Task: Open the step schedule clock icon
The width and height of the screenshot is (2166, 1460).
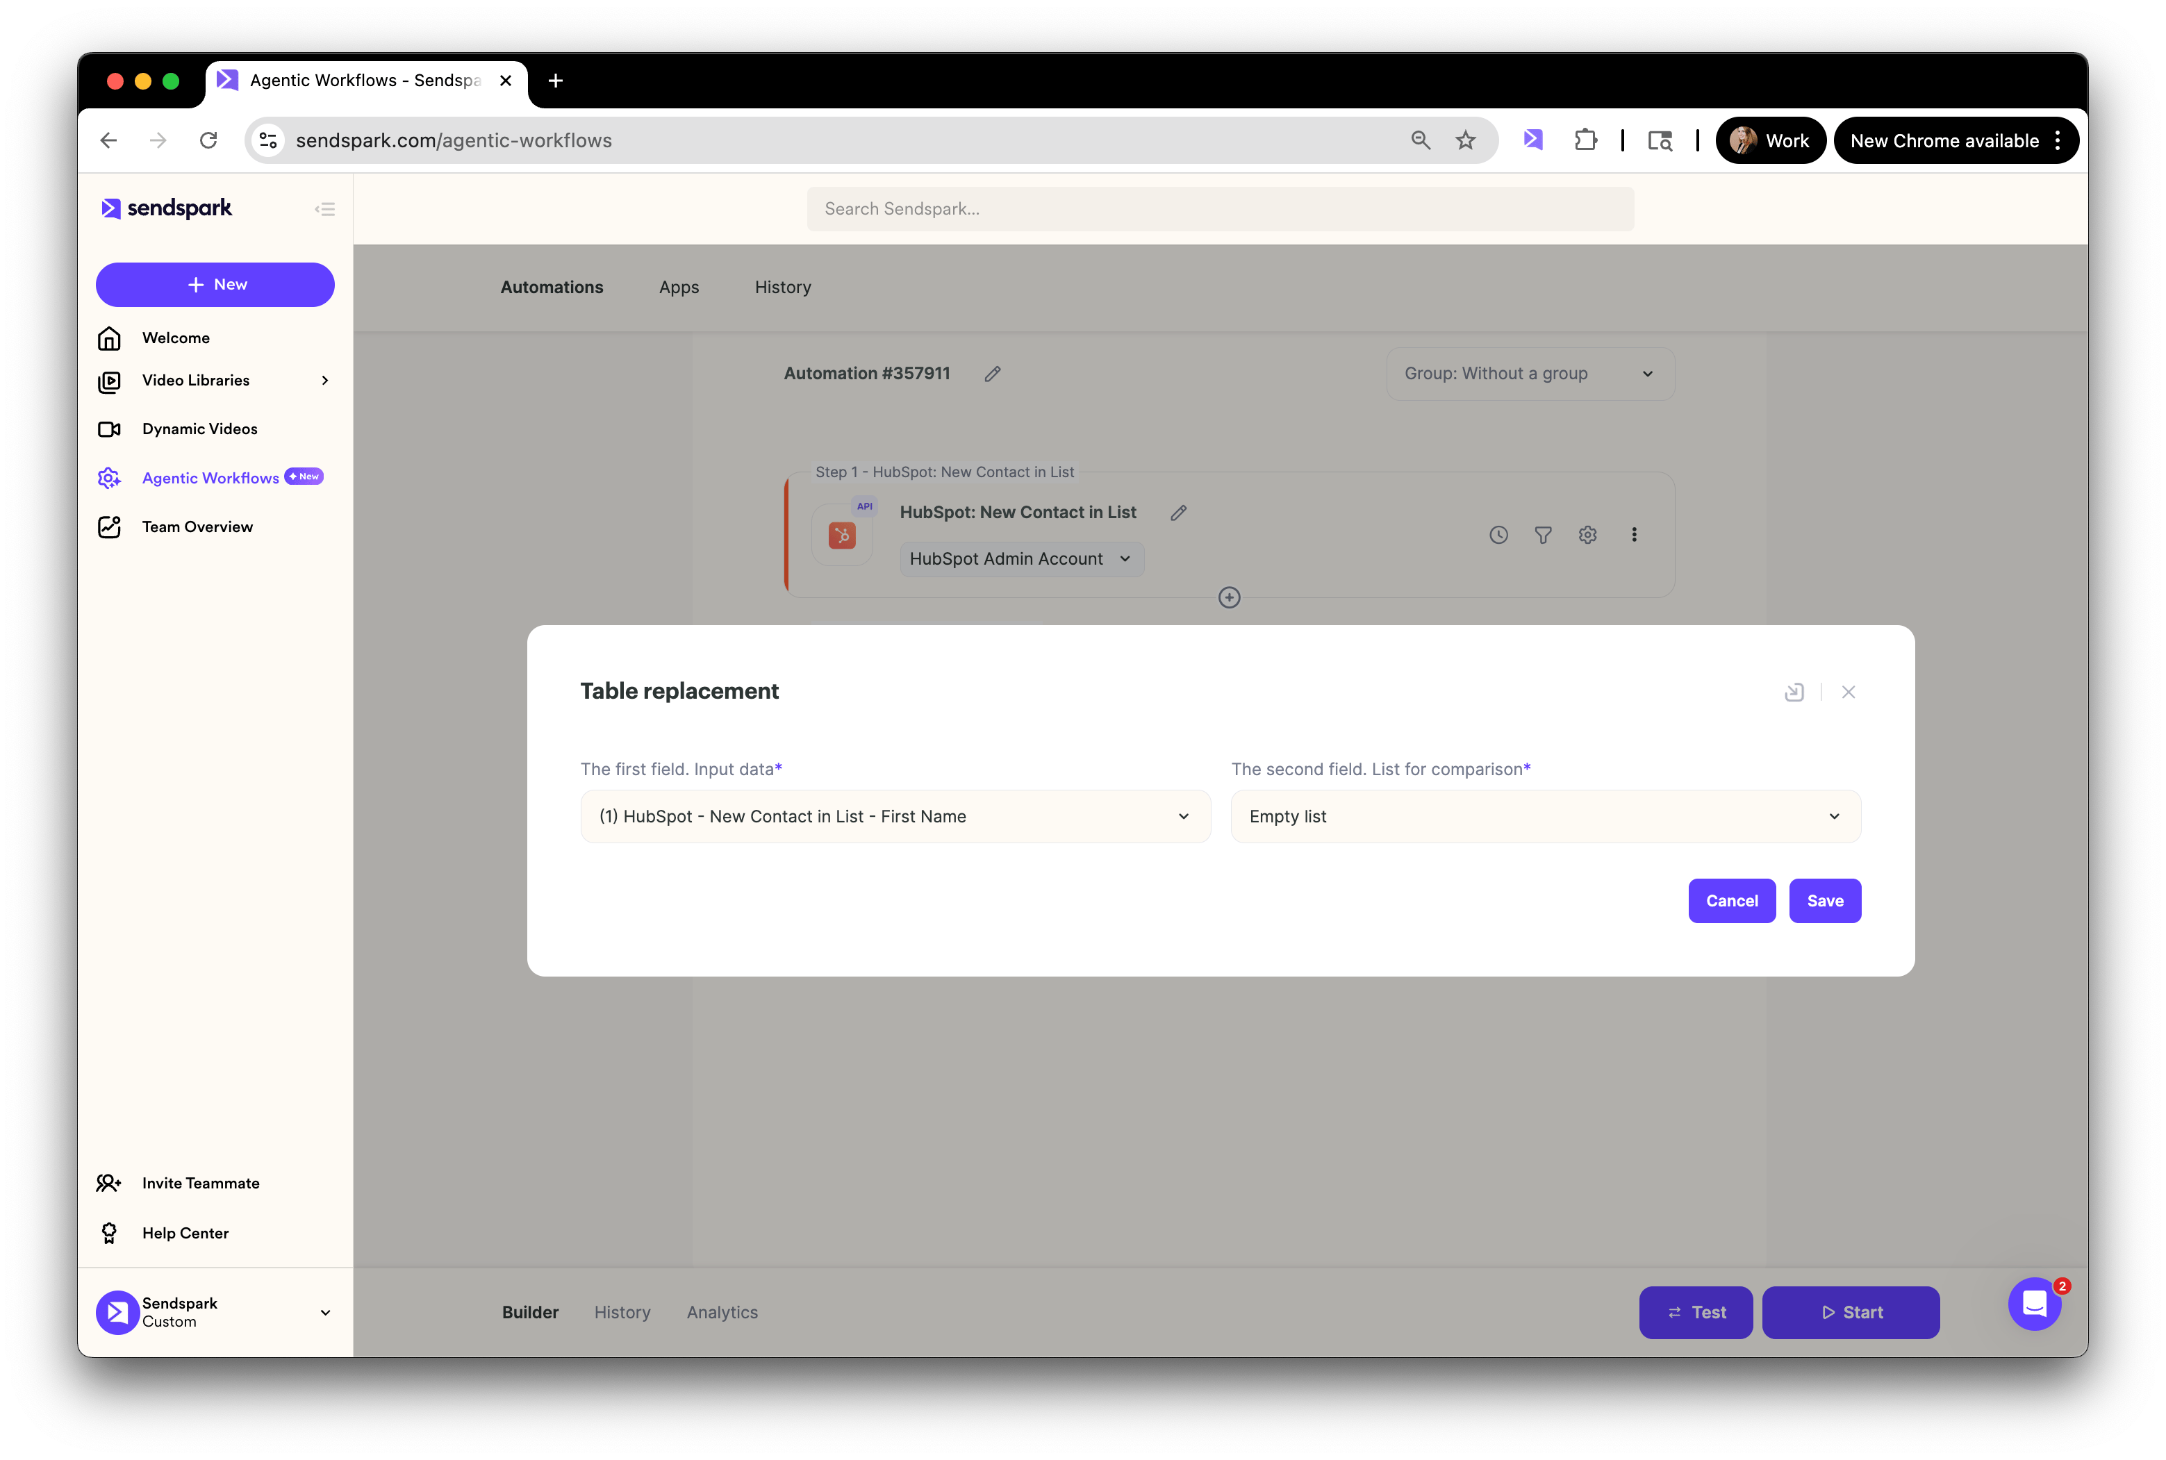Action: point(1498,534)
